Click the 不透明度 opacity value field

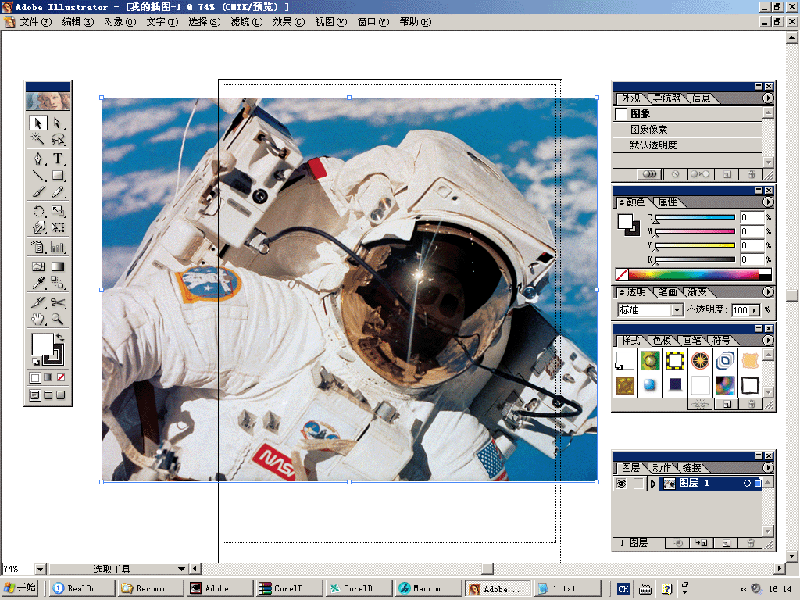coord(741,309)
